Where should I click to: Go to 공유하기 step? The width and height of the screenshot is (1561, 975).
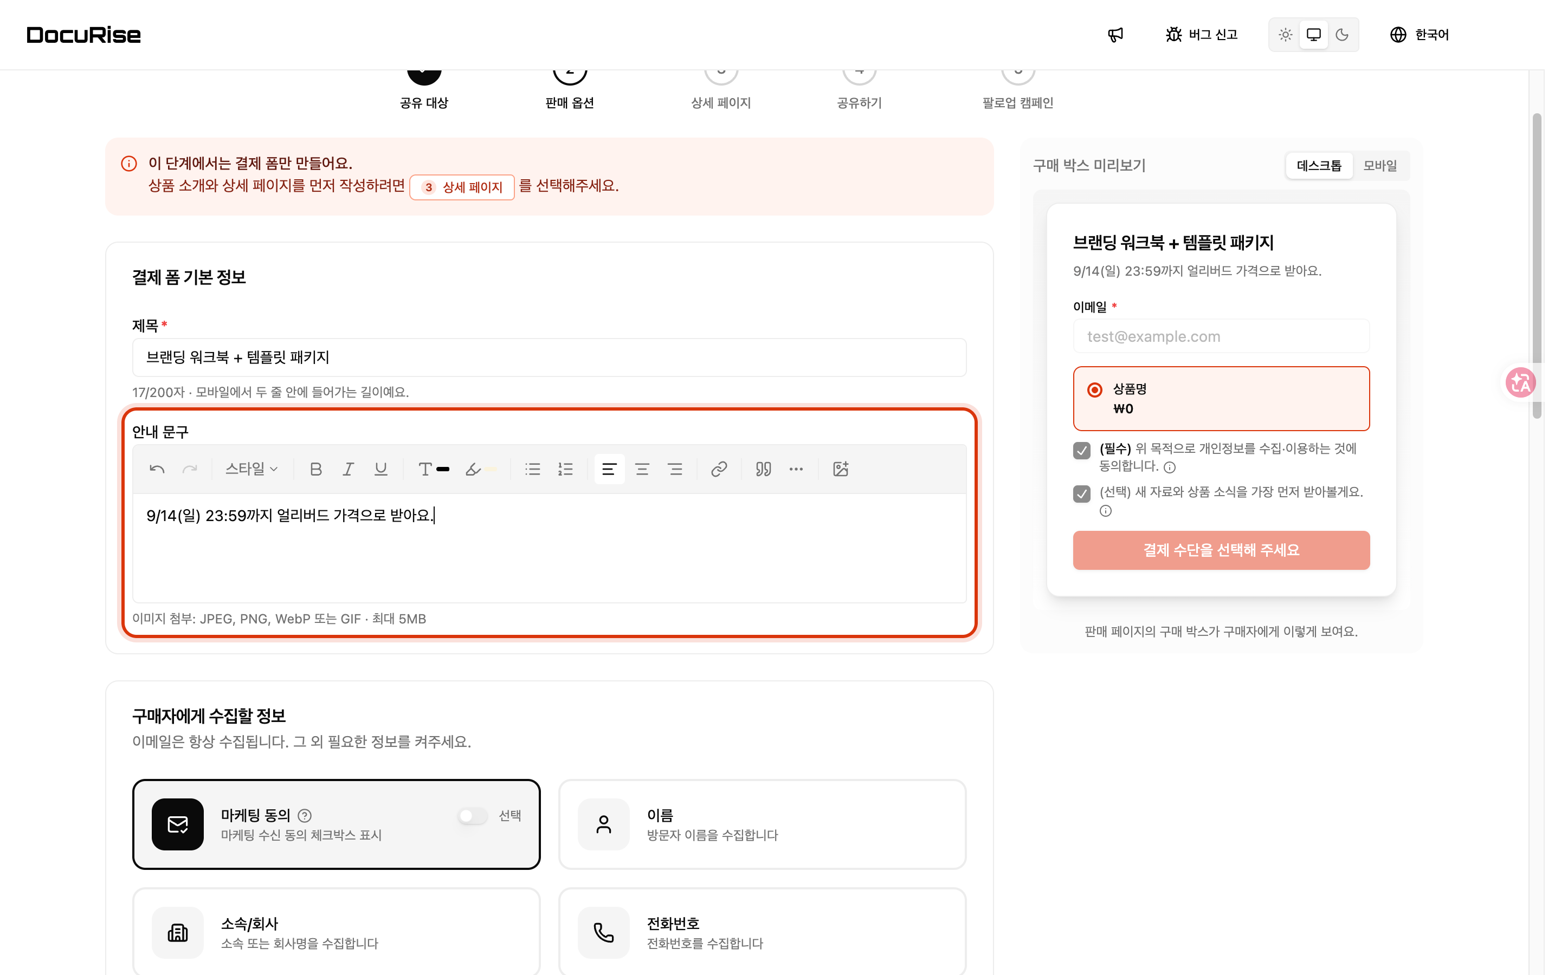(859, 90)
